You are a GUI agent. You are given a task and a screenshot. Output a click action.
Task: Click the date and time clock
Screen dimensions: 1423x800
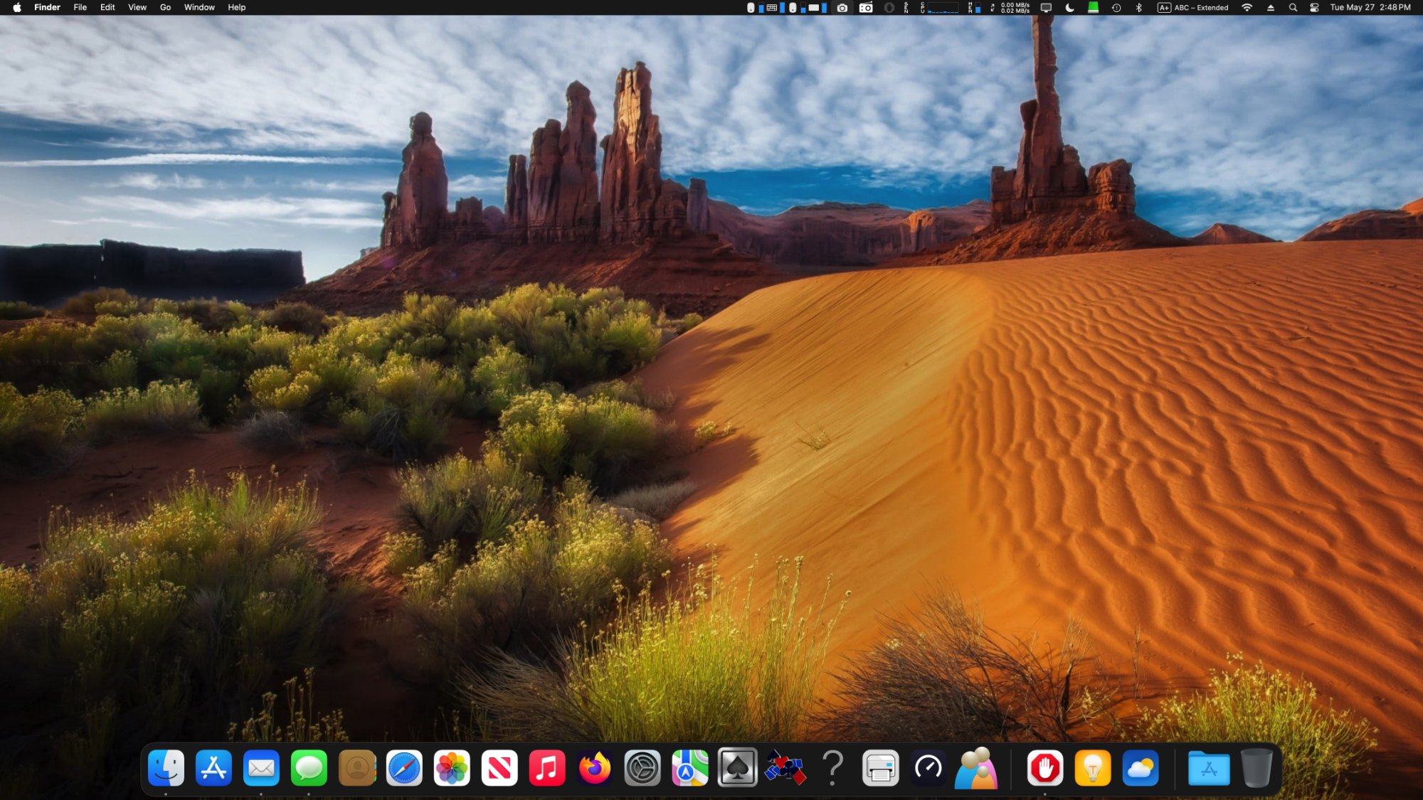(1370, 8)
